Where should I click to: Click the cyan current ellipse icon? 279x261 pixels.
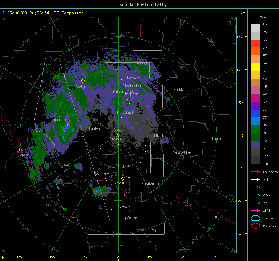[255, 218]
